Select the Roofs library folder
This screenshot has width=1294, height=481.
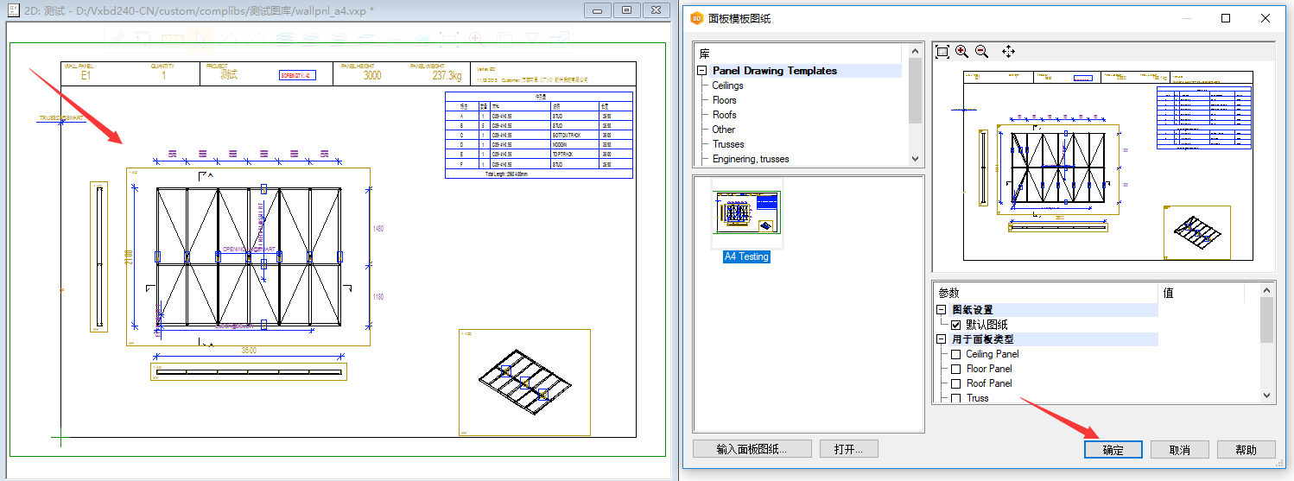point(725,115)
